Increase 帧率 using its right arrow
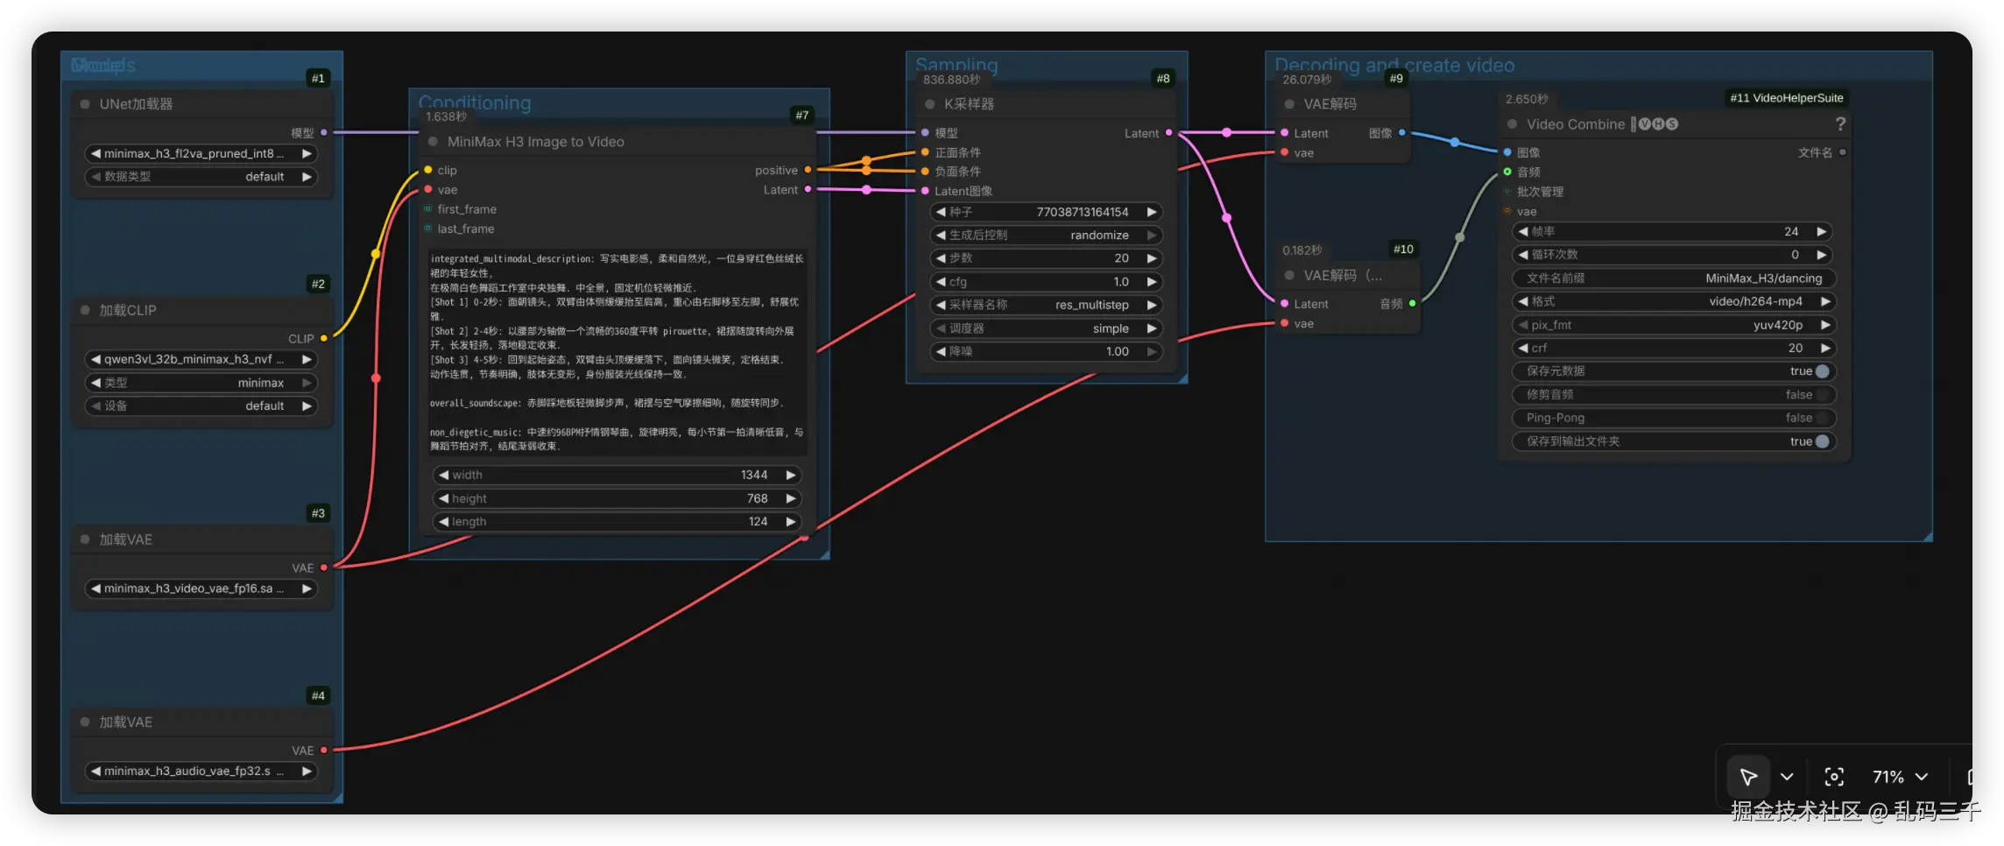Image resolution: width=2004 pixels, height=846 pixels. tap(1822, 232)
